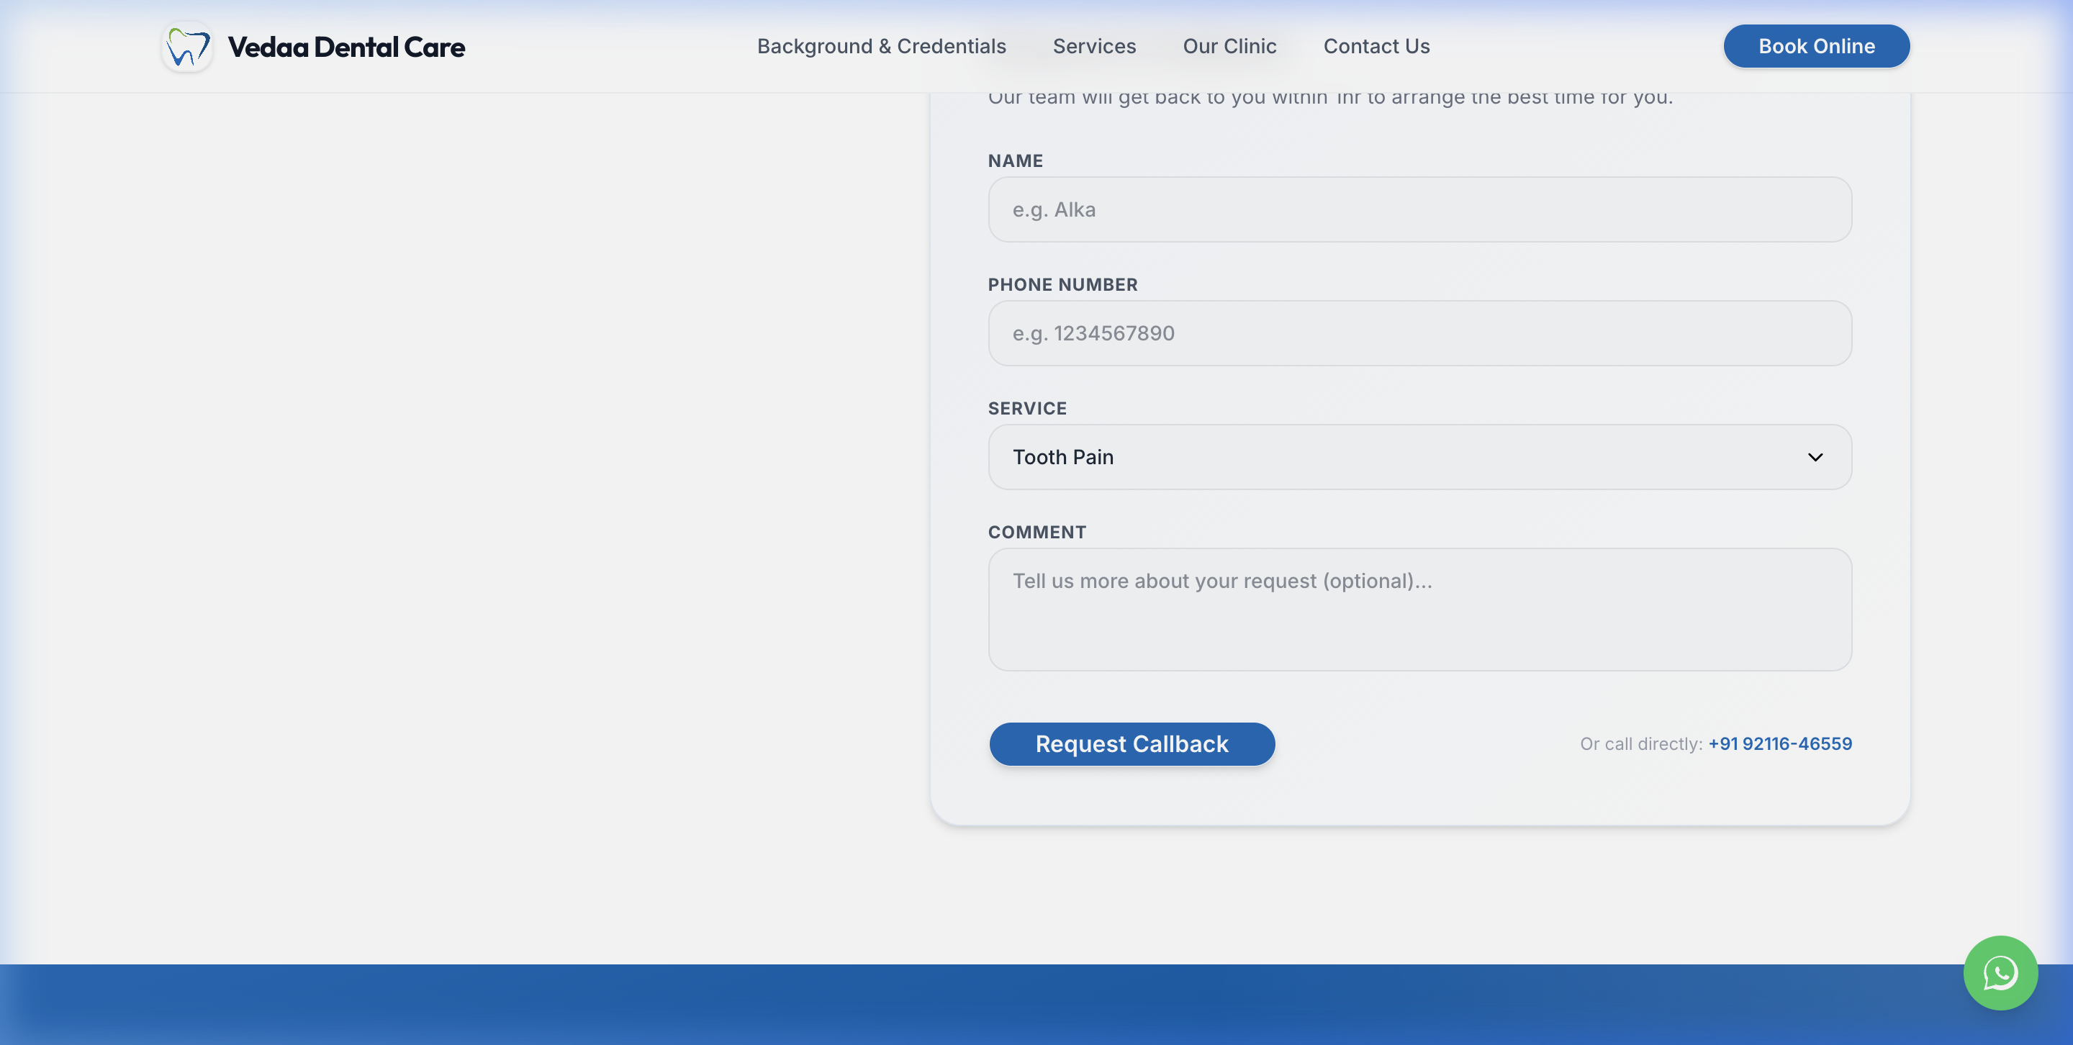Focus the Phone Number input field
The height and width of the screenshot is (1045, 2073).
tap(1419, 334)
